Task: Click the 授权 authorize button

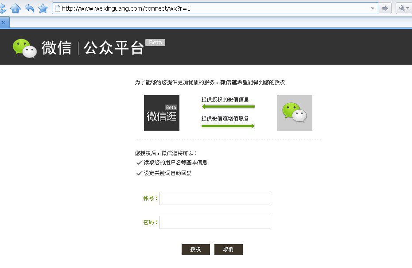Action: pos(196,249)
